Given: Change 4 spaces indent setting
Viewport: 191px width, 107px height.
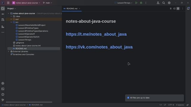Looking at the screenshot, I should (x=180, y=105).
